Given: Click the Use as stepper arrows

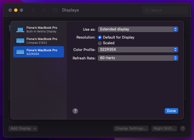Looking at the screenshot, I should [175, 29].
